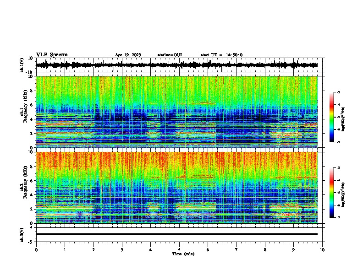Click the "ch.1(V)" axis label

click(22, 65)
